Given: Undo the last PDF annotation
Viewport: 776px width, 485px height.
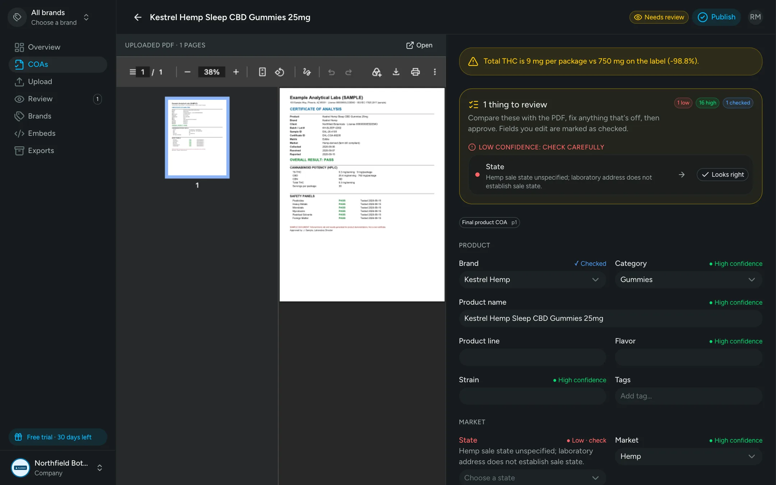Looking at the screenshot, I should (331, 72).
